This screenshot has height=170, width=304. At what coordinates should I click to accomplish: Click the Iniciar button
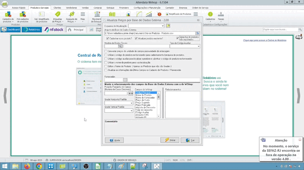(x=170, y=140)
